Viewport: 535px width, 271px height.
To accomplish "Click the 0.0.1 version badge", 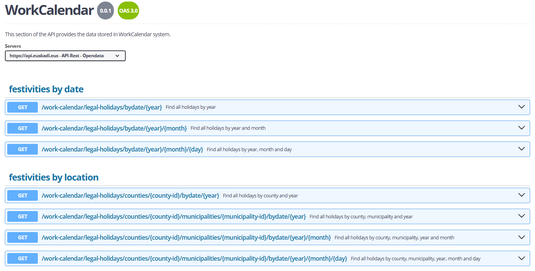I will 105,11.
